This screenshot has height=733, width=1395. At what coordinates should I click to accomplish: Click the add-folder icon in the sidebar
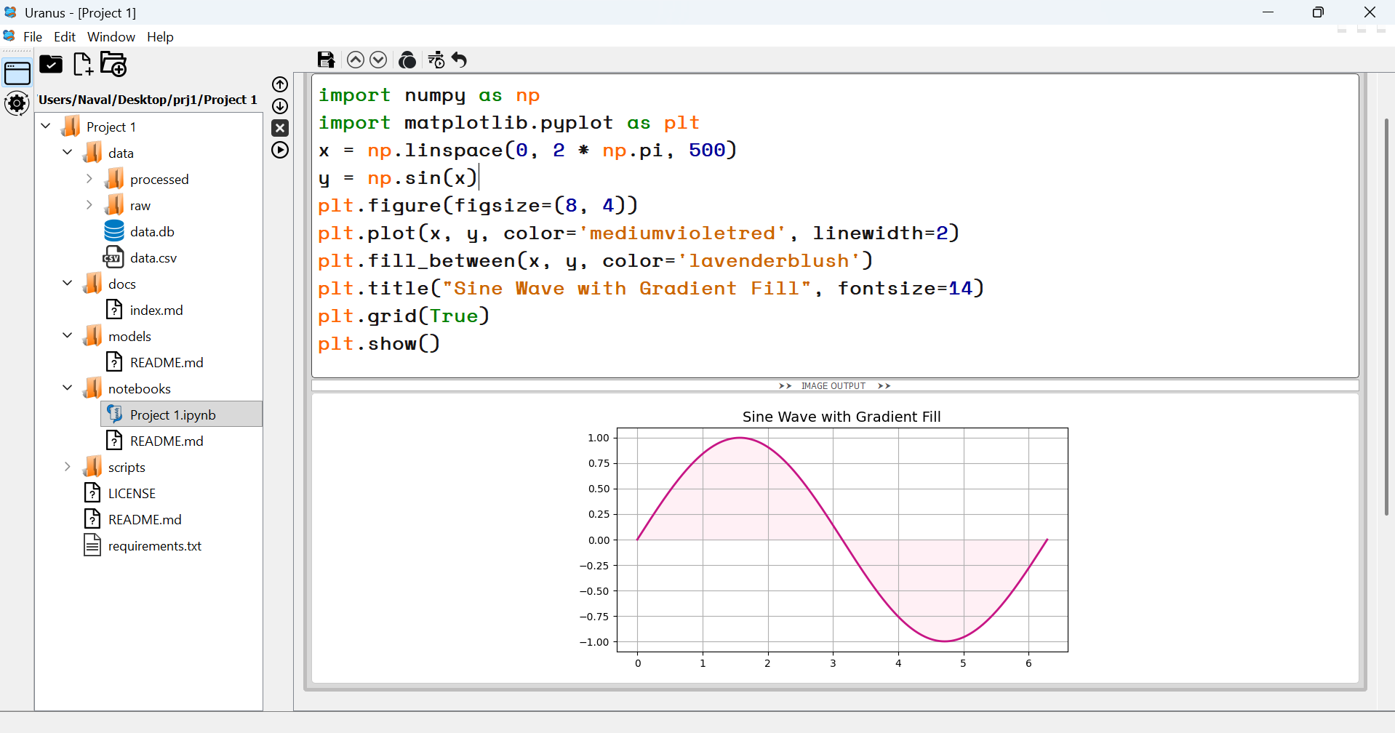pyautogui.click(x=113, y=64)
